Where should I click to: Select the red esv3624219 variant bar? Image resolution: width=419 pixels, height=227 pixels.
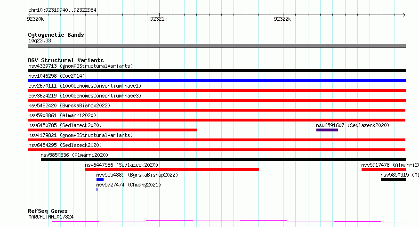(217, 100)
